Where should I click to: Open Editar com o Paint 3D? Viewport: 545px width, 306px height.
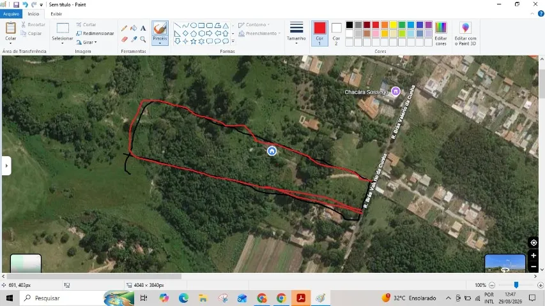pos(465,34)
